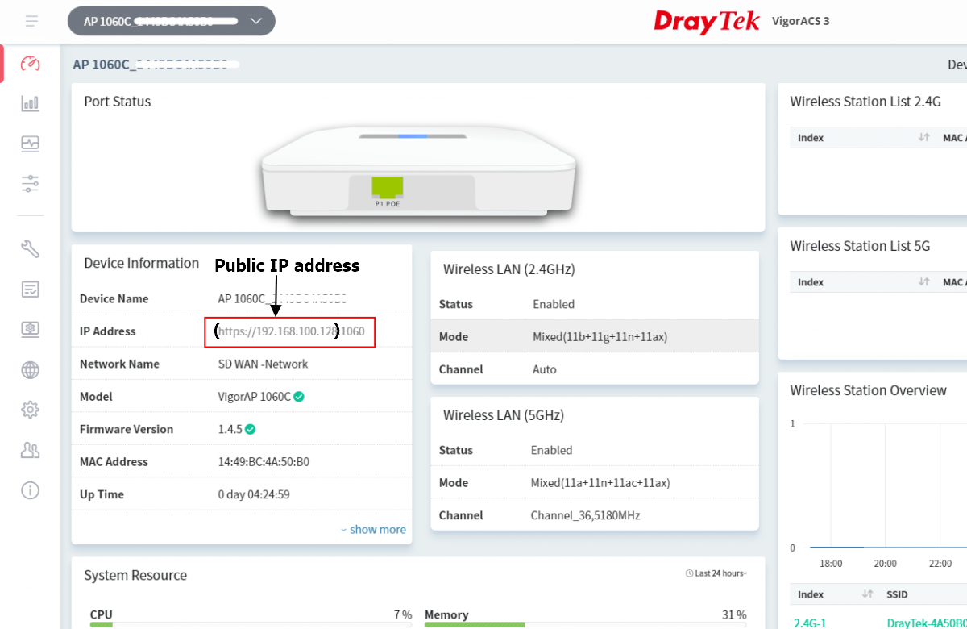The height and width of the screenshot is (629, 967).
Task: Click the VigorAP 1060C verified checkmark
Action: pos(297,396)
